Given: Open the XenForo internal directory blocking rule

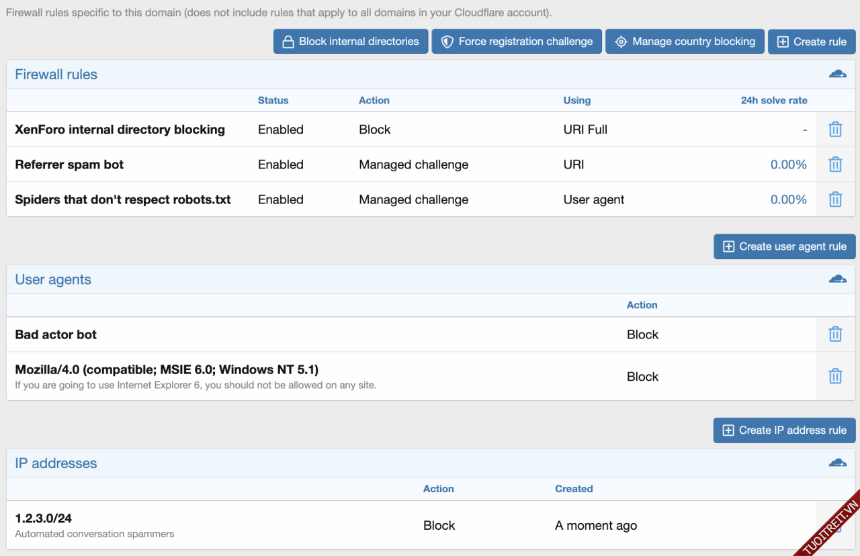Looking at the screenshot, I should point(120,130).
